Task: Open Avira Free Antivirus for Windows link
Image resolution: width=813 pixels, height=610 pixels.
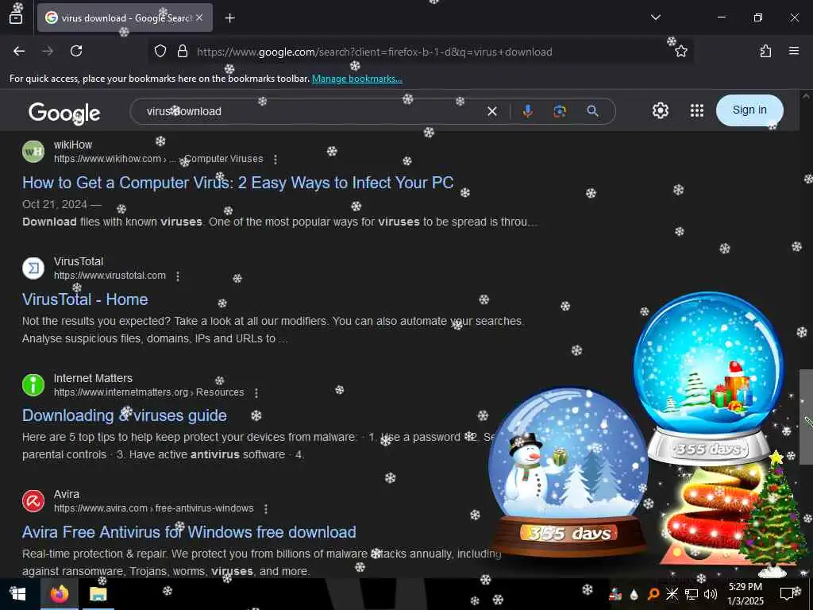Action: (189, 532)
